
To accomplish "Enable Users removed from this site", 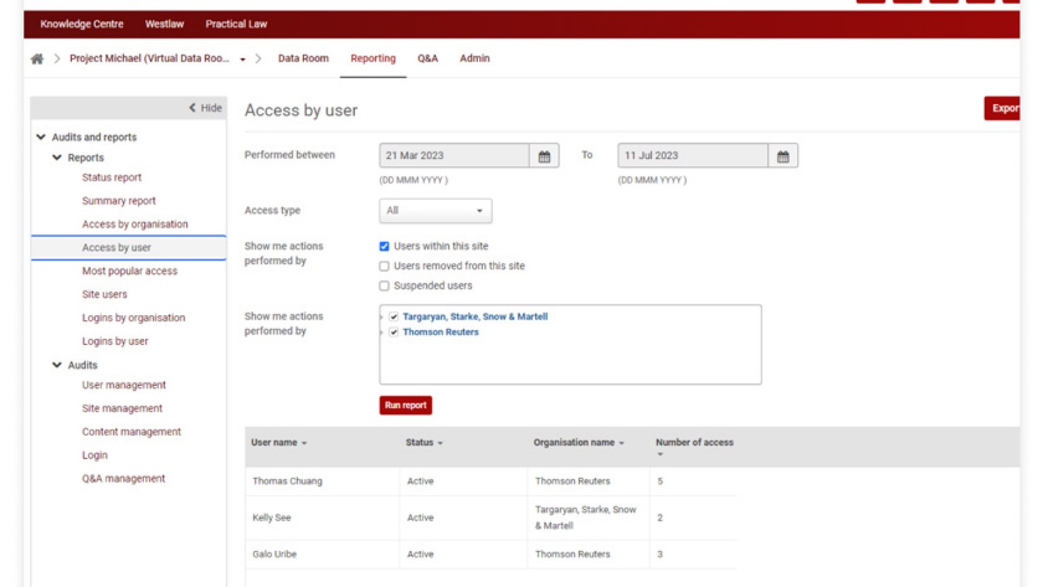I will (x=384, y=266).
